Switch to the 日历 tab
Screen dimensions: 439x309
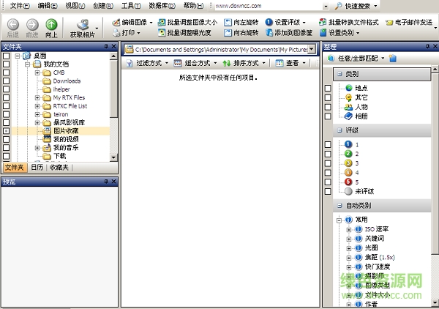[x=37, y=168]
